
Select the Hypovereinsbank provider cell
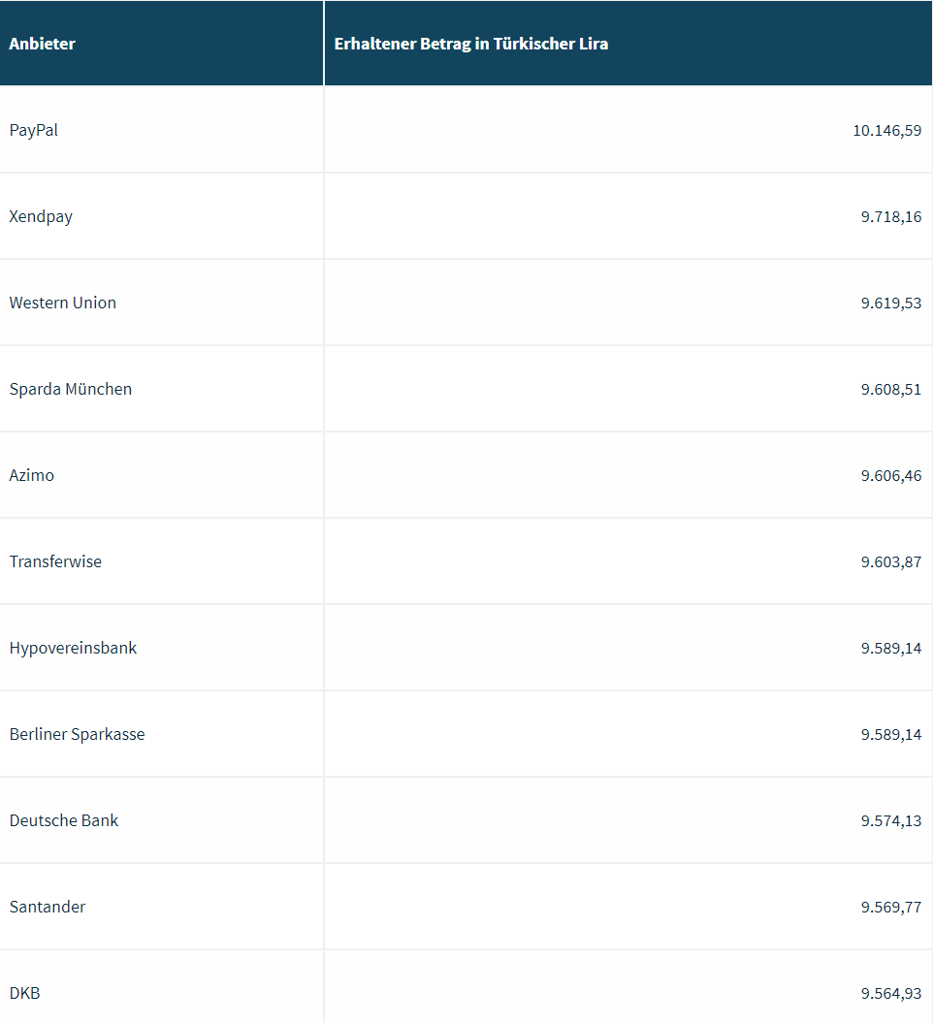pyautogui.click(x=74, y=648)
